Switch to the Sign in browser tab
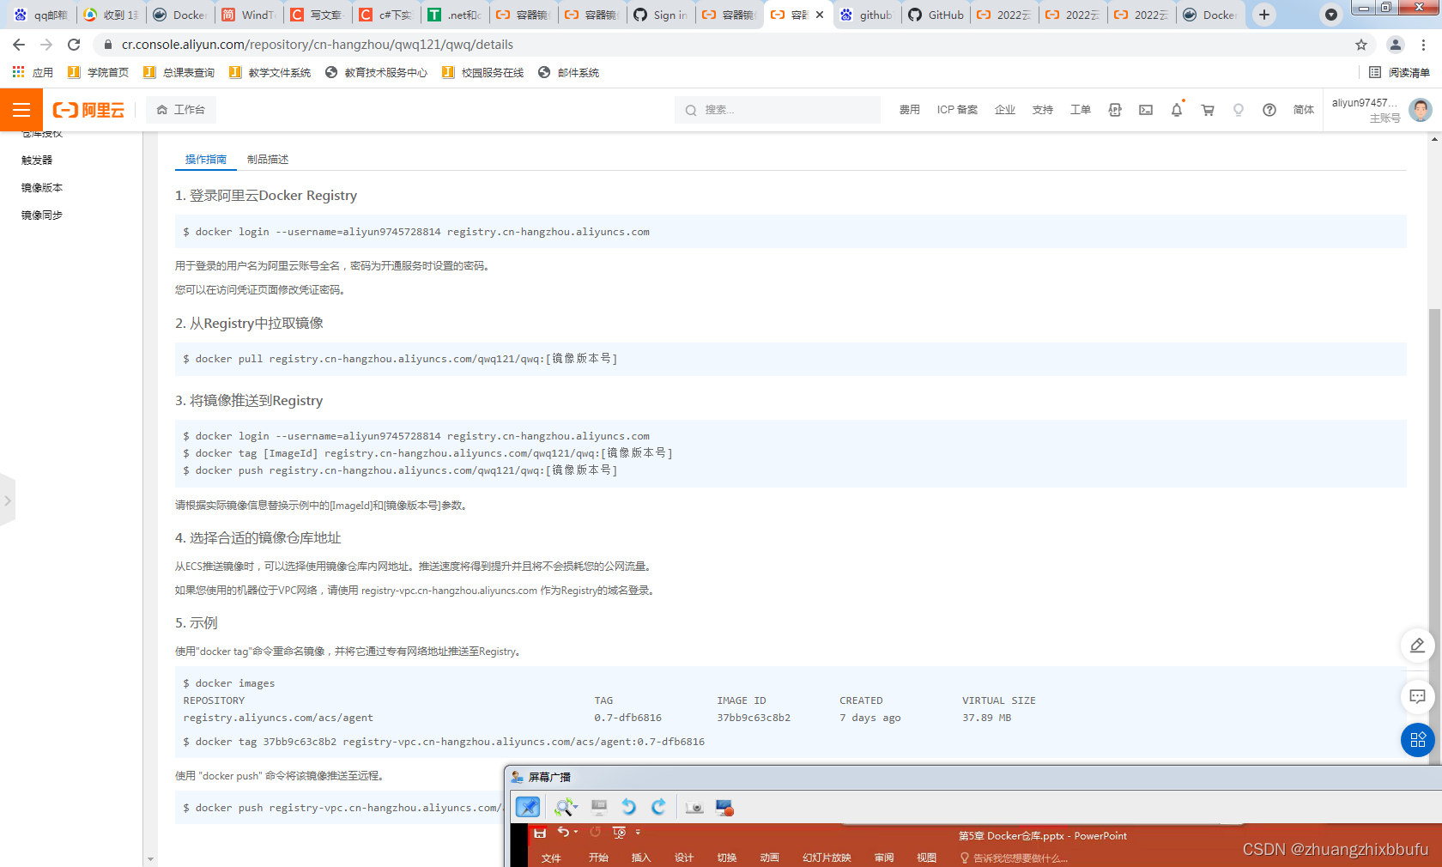1442x867 pixels. [x=661, y=15]
